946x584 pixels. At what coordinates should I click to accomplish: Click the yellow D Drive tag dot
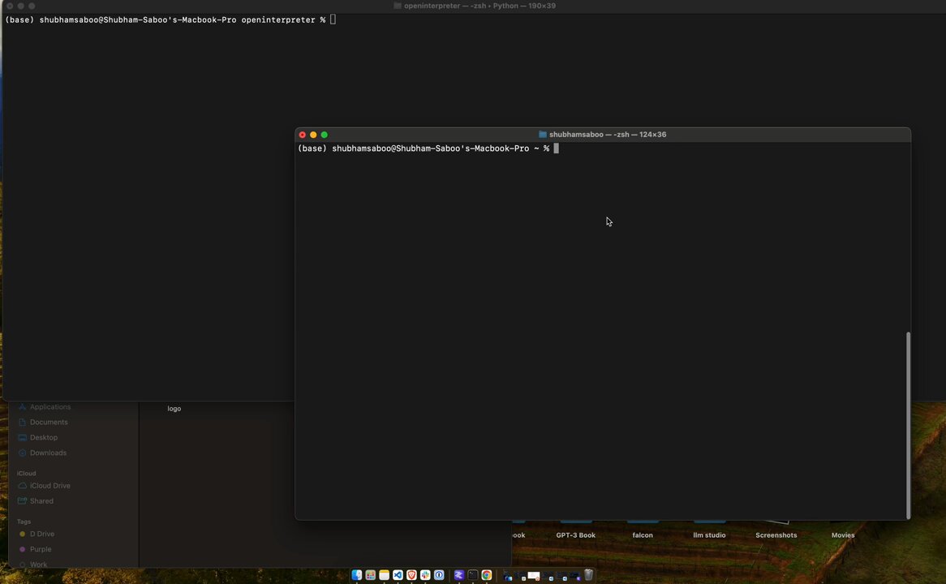pyautogui.click(x=23, y=534)
